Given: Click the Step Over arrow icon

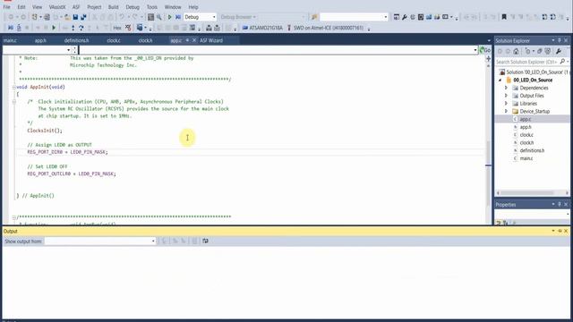Looking at the screenshot, I should (x=81, y=28).
